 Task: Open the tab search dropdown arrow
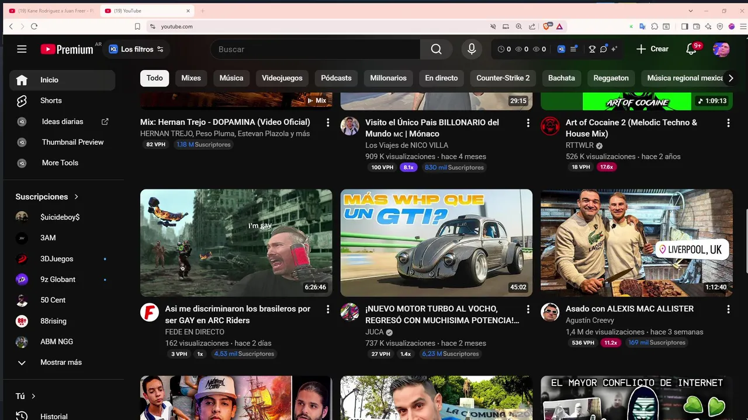pyautogui.click(x=691, y=10)
